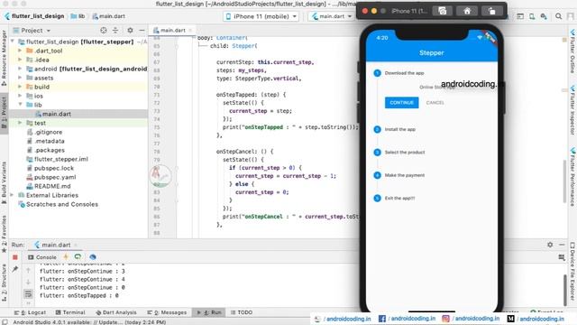Screen dimensions: 577x325
Task: Tap step 5 circle, Exit the app
Action: coord(377,199)
